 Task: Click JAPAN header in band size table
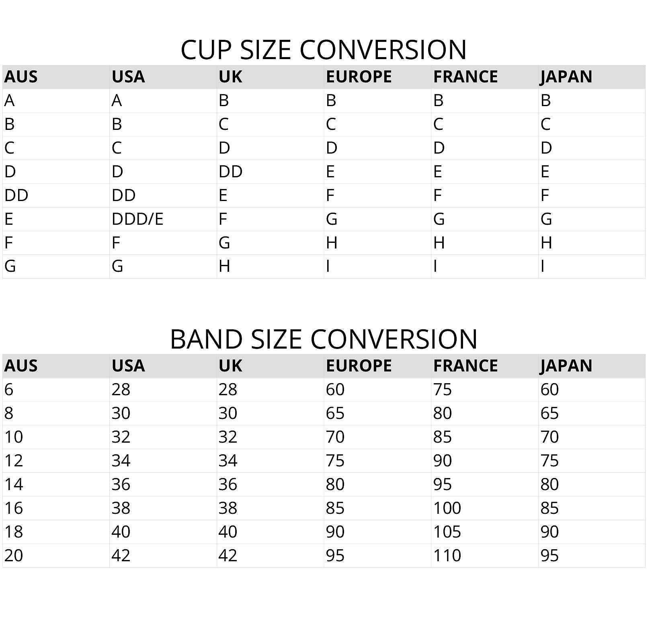point(566,366)
